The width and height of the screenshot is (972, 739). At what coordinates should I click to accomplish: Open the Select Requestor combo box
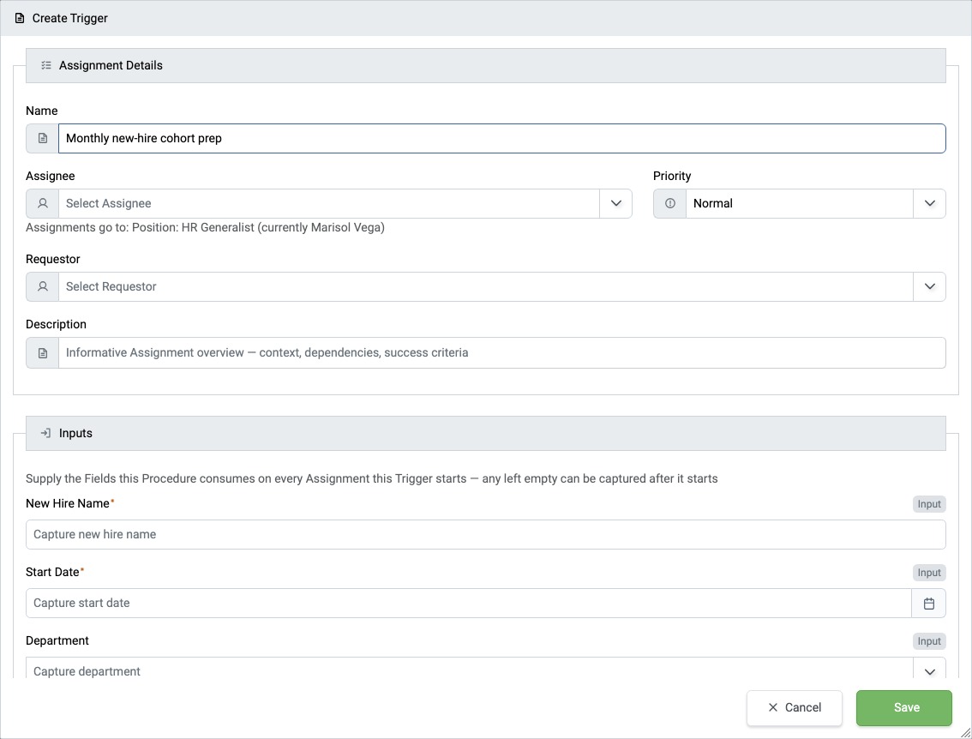pos(486,286)
